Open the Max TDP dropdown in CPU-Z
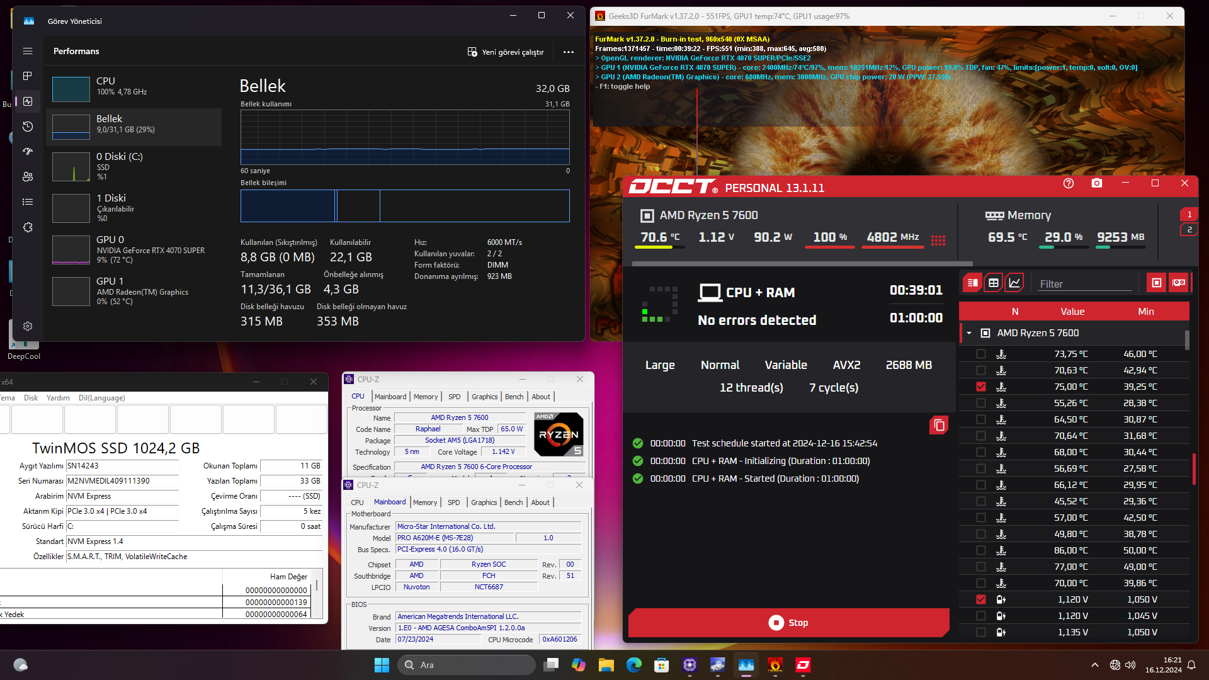This screenshot has height=680, width=1209. pyautogui.click(x=510, y=429)
